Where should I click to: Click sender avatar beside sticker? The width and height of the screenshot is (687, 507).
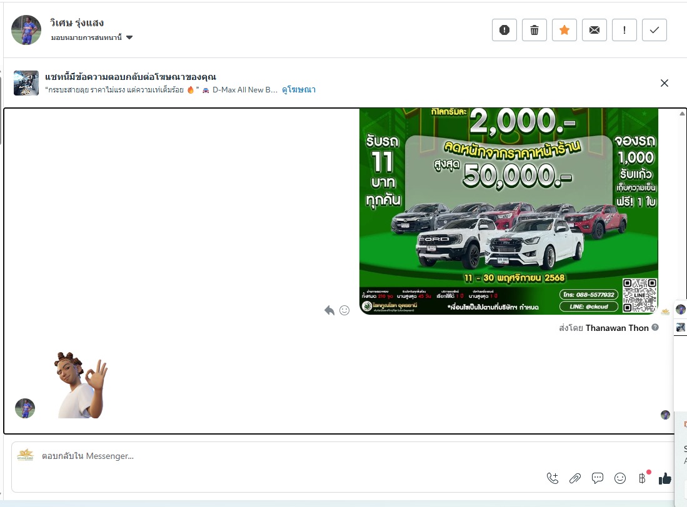coord(25,408)
